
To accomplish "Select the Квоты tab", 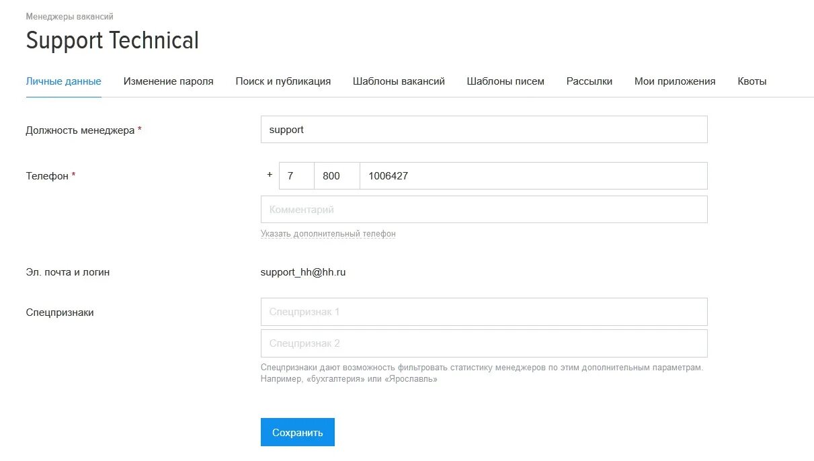I will pos(751,81).
